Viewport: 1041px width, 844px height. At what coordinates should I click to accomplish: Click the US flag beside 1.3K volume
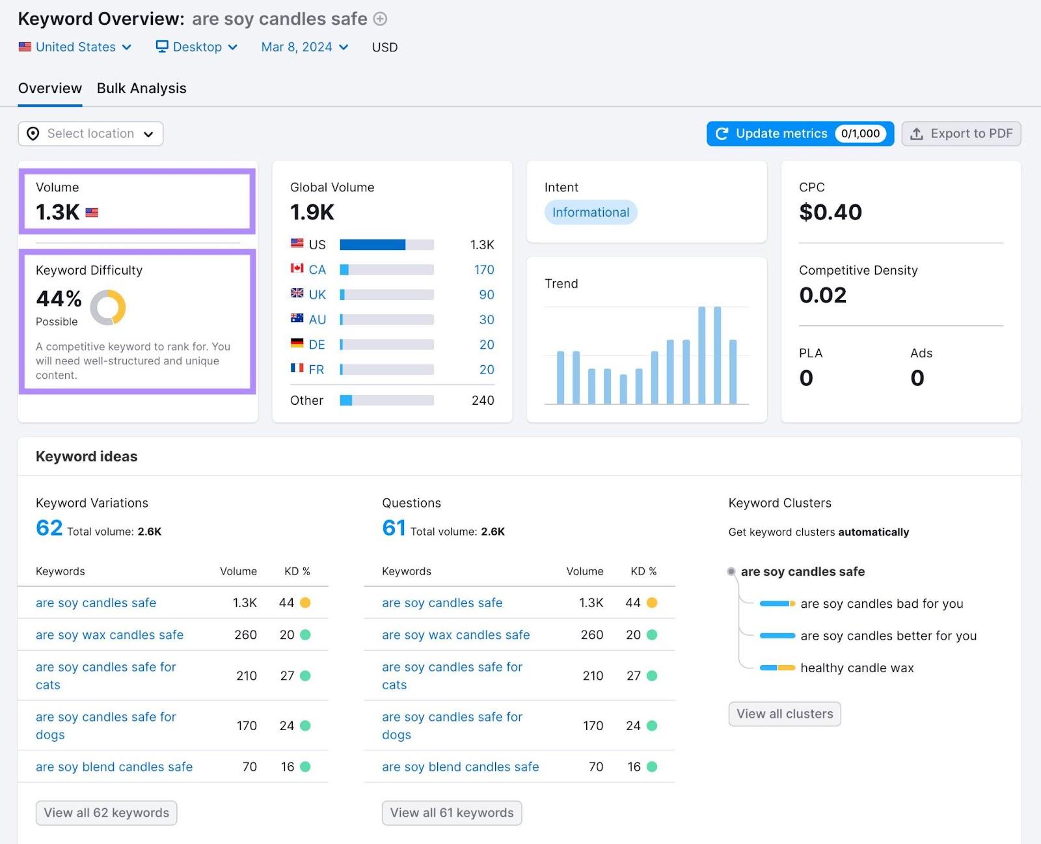pyautogui.click(x=92, y=212)
